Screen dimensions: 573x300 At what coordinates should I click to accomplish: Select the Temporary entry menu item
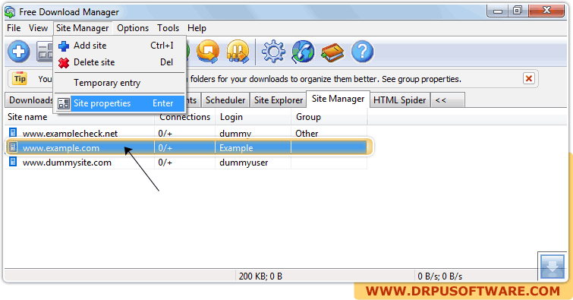pyautogui.click(x=120, y=83)
